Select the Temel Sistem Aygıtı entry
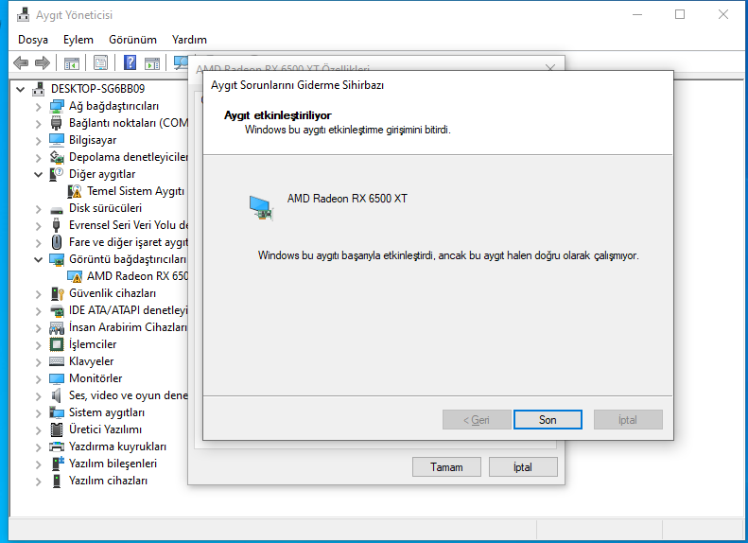Viewport: 748px width, 543px height. (x=136, y=191)
